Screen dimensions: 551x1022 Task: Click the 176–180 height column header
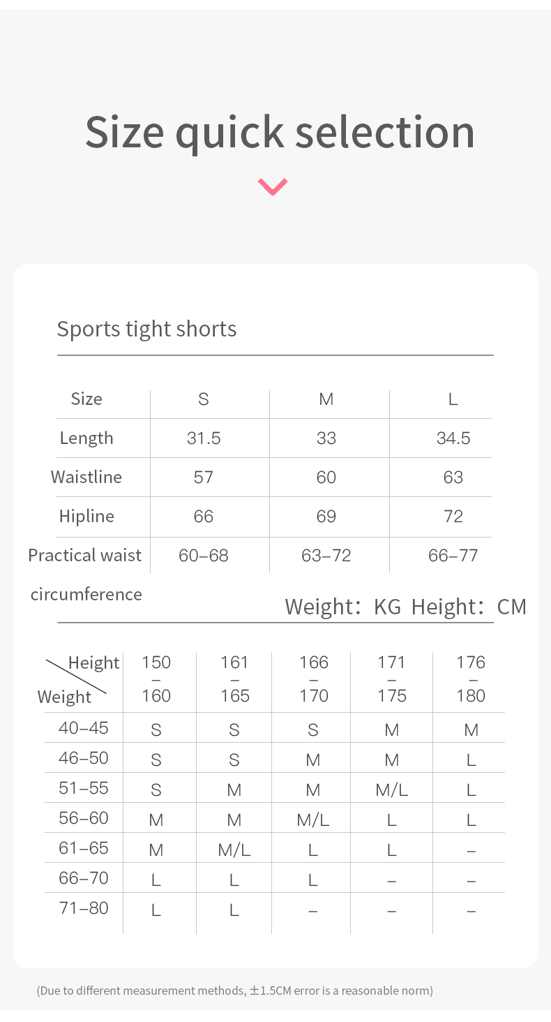coord(471,679)
